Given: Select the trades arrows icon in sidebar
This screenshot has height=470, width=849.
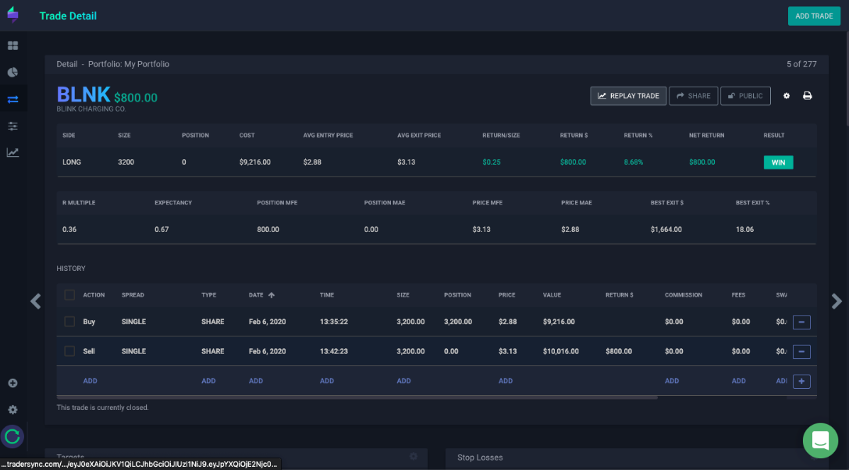Looking at the screenshot, I should point(13,99).
